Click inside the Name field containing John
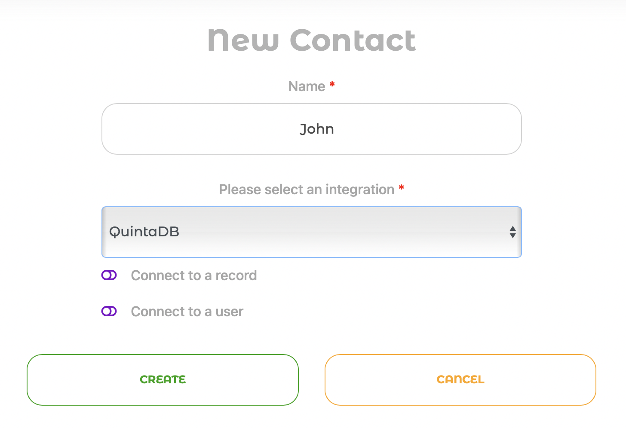 (312, 129)
